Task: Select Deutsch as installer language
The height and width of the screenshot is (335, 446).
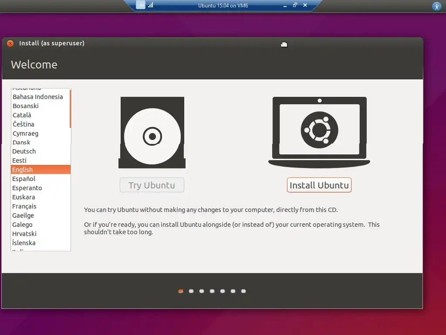Action: coord(41,151)
